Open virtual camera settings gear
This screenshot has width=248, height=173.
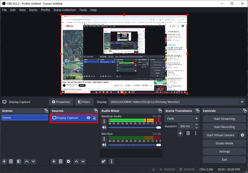242,135
